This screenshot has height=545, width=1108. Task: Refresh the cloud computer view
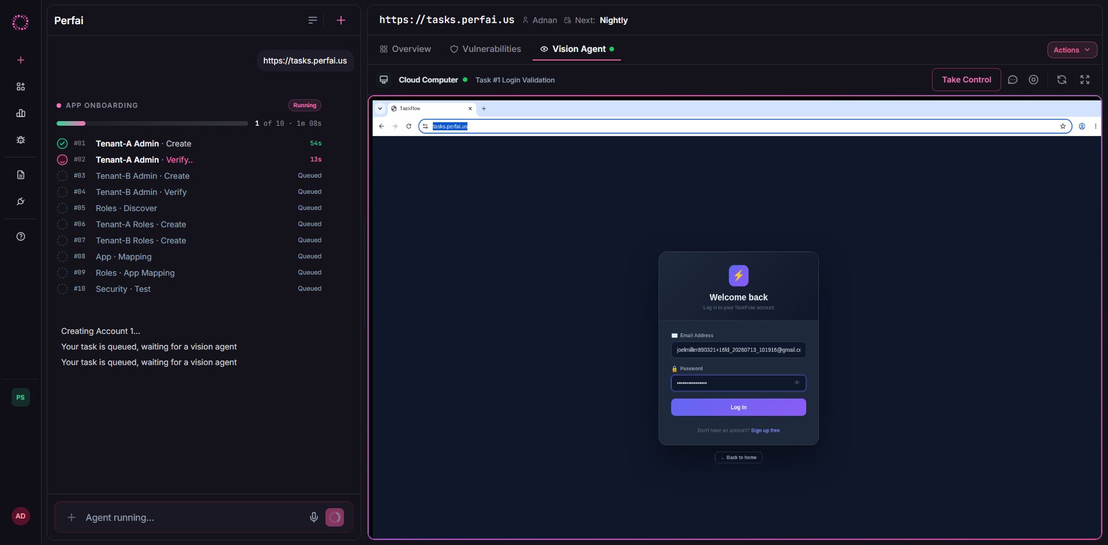pos(1062,80)
